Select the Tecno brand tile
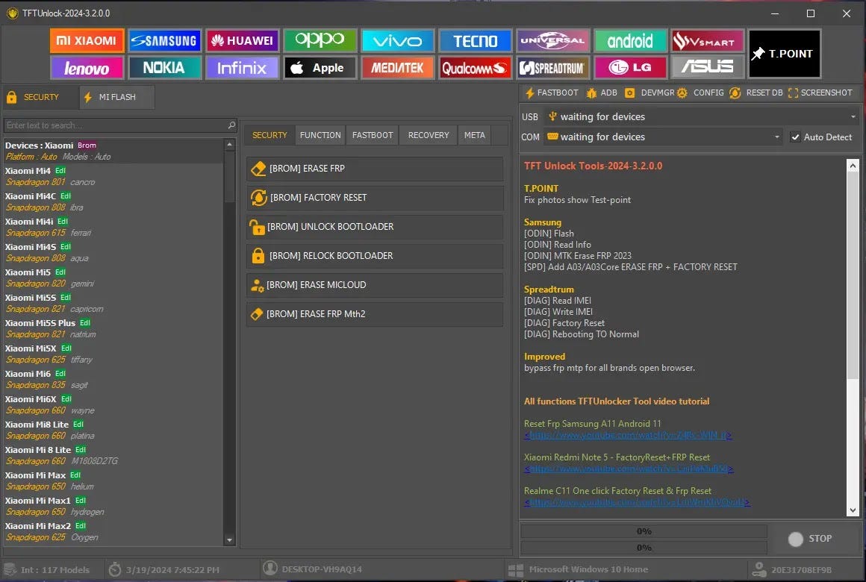This screenshot has width=866, height=582. (x=475, y=41)
